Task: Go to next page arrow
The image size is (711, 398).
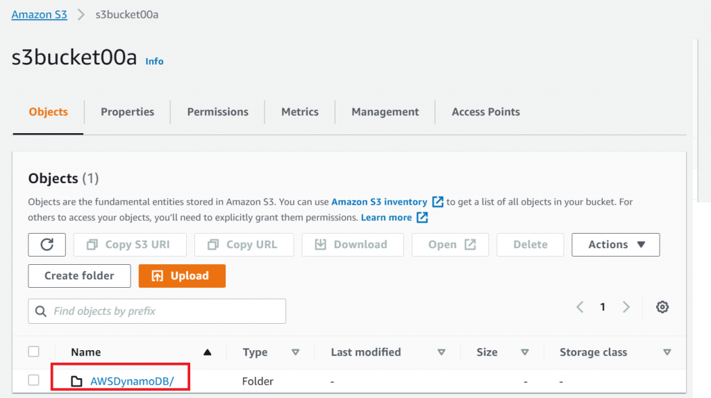Action: pyautogui.click(x=626, y=307)
